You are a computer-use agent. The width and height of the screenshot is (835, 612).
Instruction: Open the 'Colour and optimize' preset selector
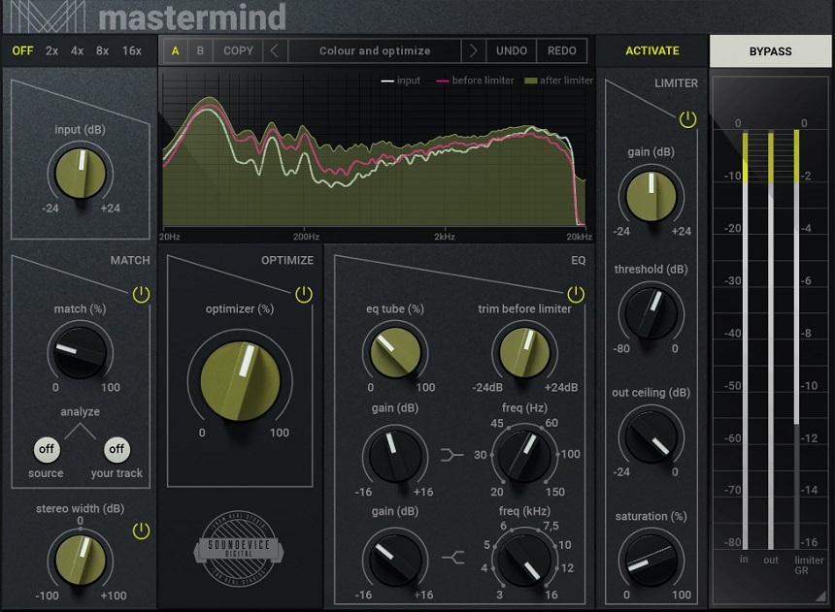coord(374,50)
